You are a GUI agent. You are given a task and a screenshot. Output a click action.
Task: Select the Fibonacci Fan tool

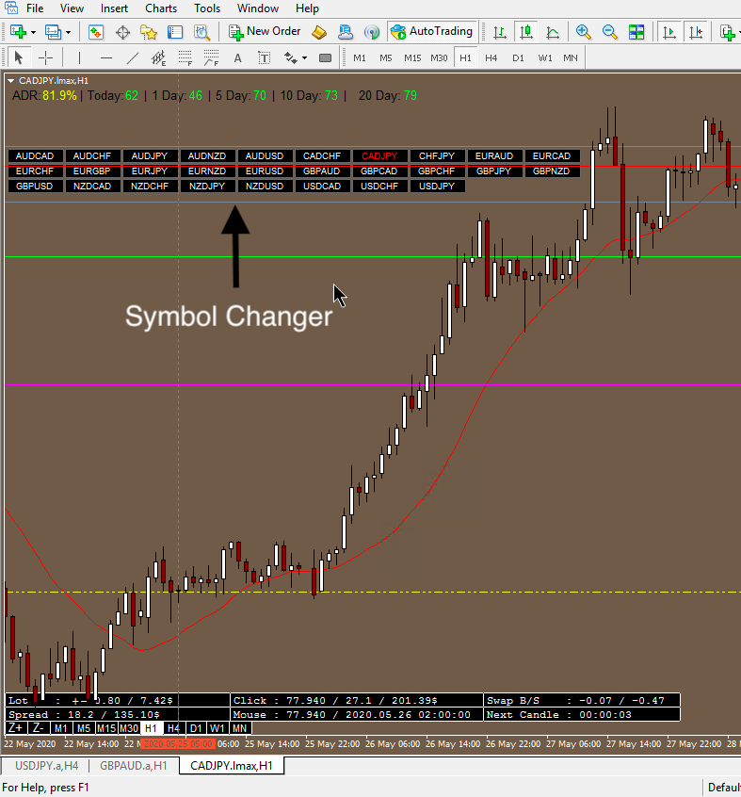(211, 58)
